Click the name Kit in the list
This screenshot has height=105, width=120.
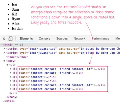14,14
